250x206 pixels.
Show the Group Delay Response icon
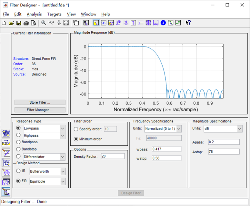pos(118,23)
